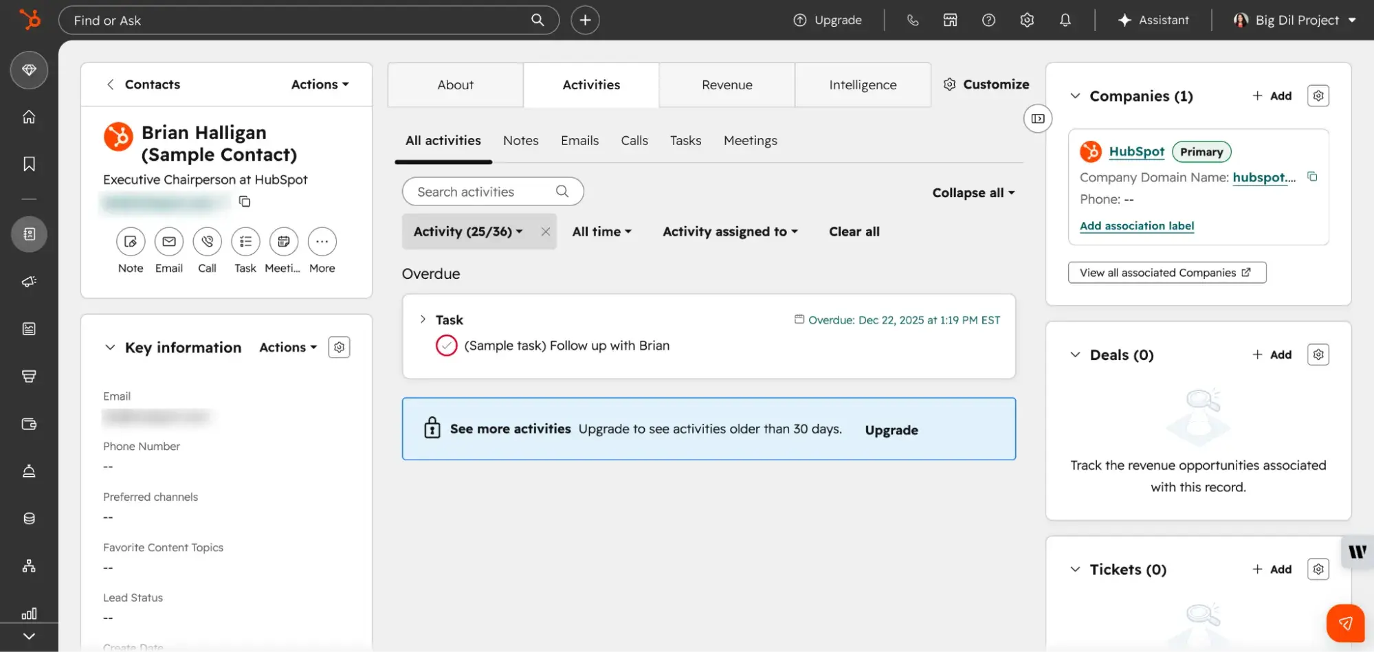Toggle the right sidebar collapse button
This screenshot has height=652, width=1374.
click(1038, 119)
